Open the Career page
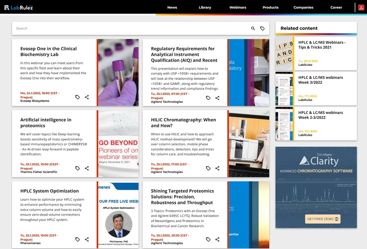 336,8
